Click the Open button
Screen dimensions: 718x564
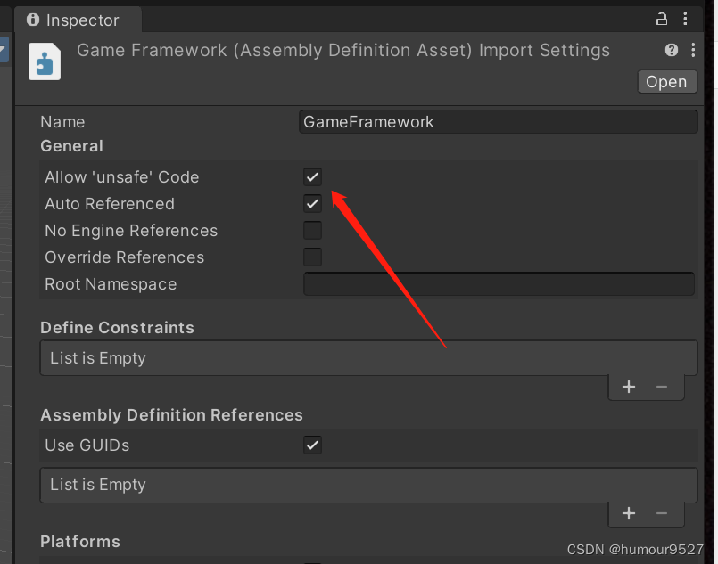(x=667, y=81)
